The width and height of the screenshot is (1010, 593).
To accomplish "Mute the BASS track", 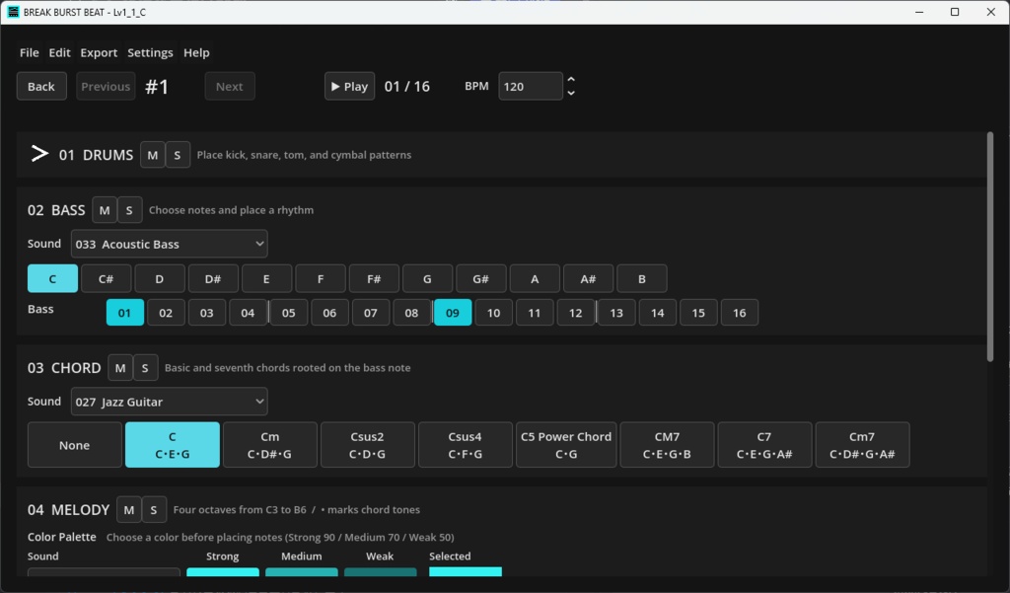I will coord(105,210).
